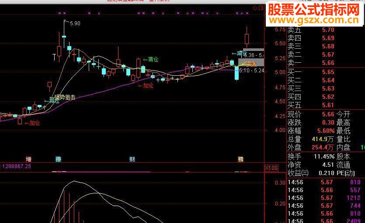
Task: Open the 财 event marker
Action: click(132, 159)
